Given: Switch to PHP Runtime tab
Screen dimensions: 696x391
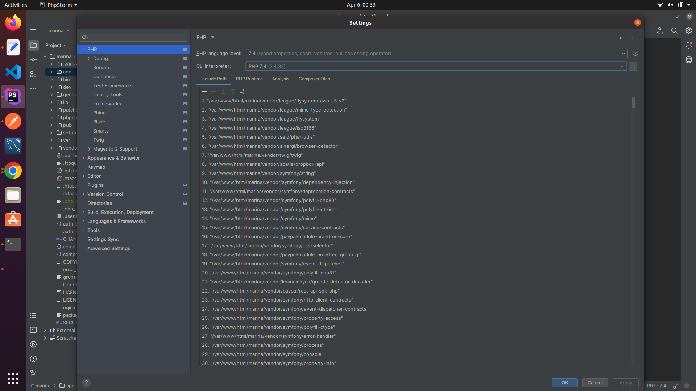Looking at the screenshot, I should [249, 79].
